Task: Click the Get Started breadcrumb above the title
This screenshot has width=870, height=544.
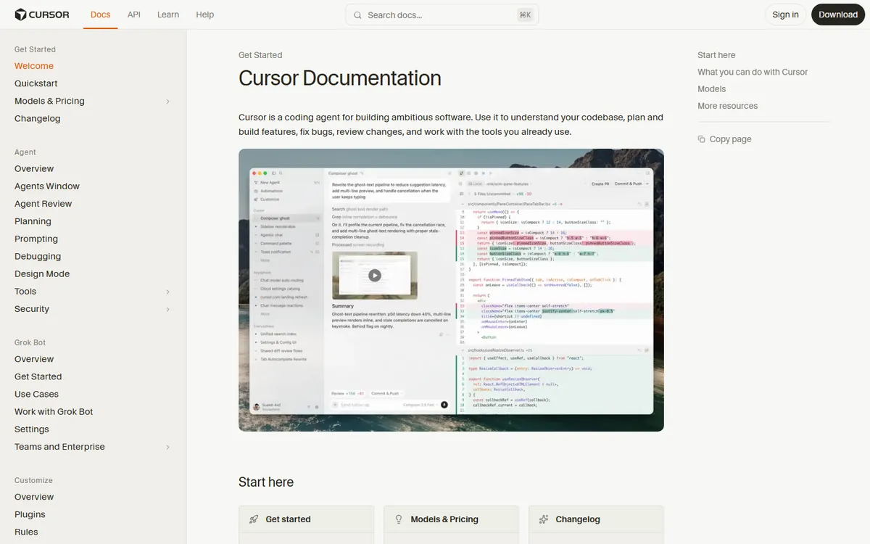Action: point(260,55)
